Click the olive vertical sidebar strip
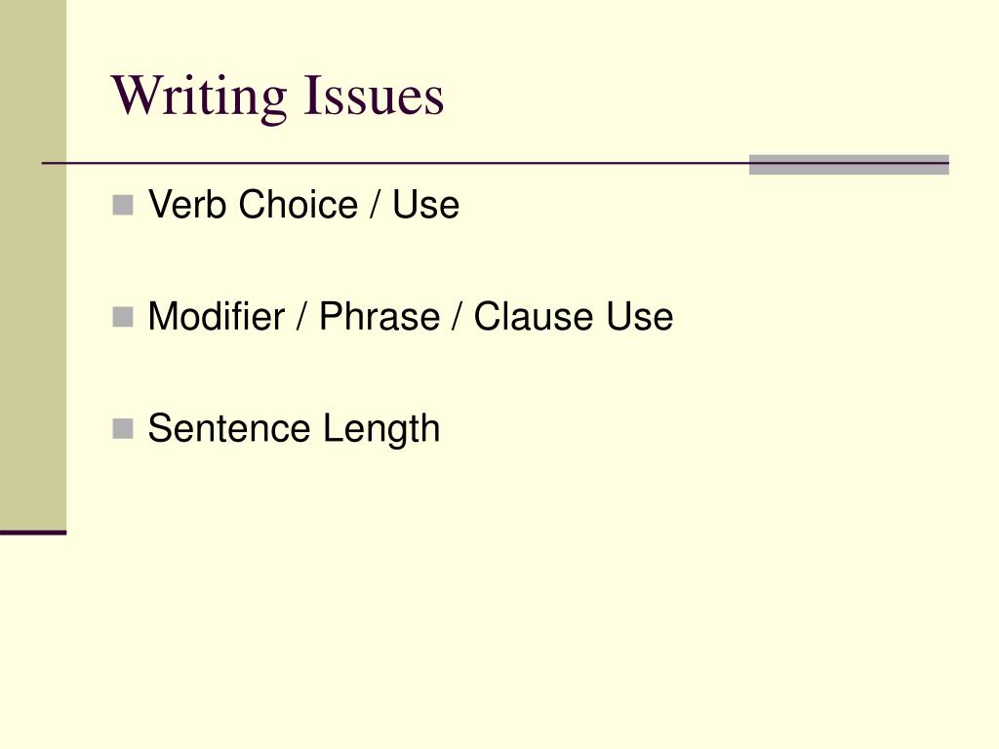Viewport: 999px width, 749px height. coord(33,265)
